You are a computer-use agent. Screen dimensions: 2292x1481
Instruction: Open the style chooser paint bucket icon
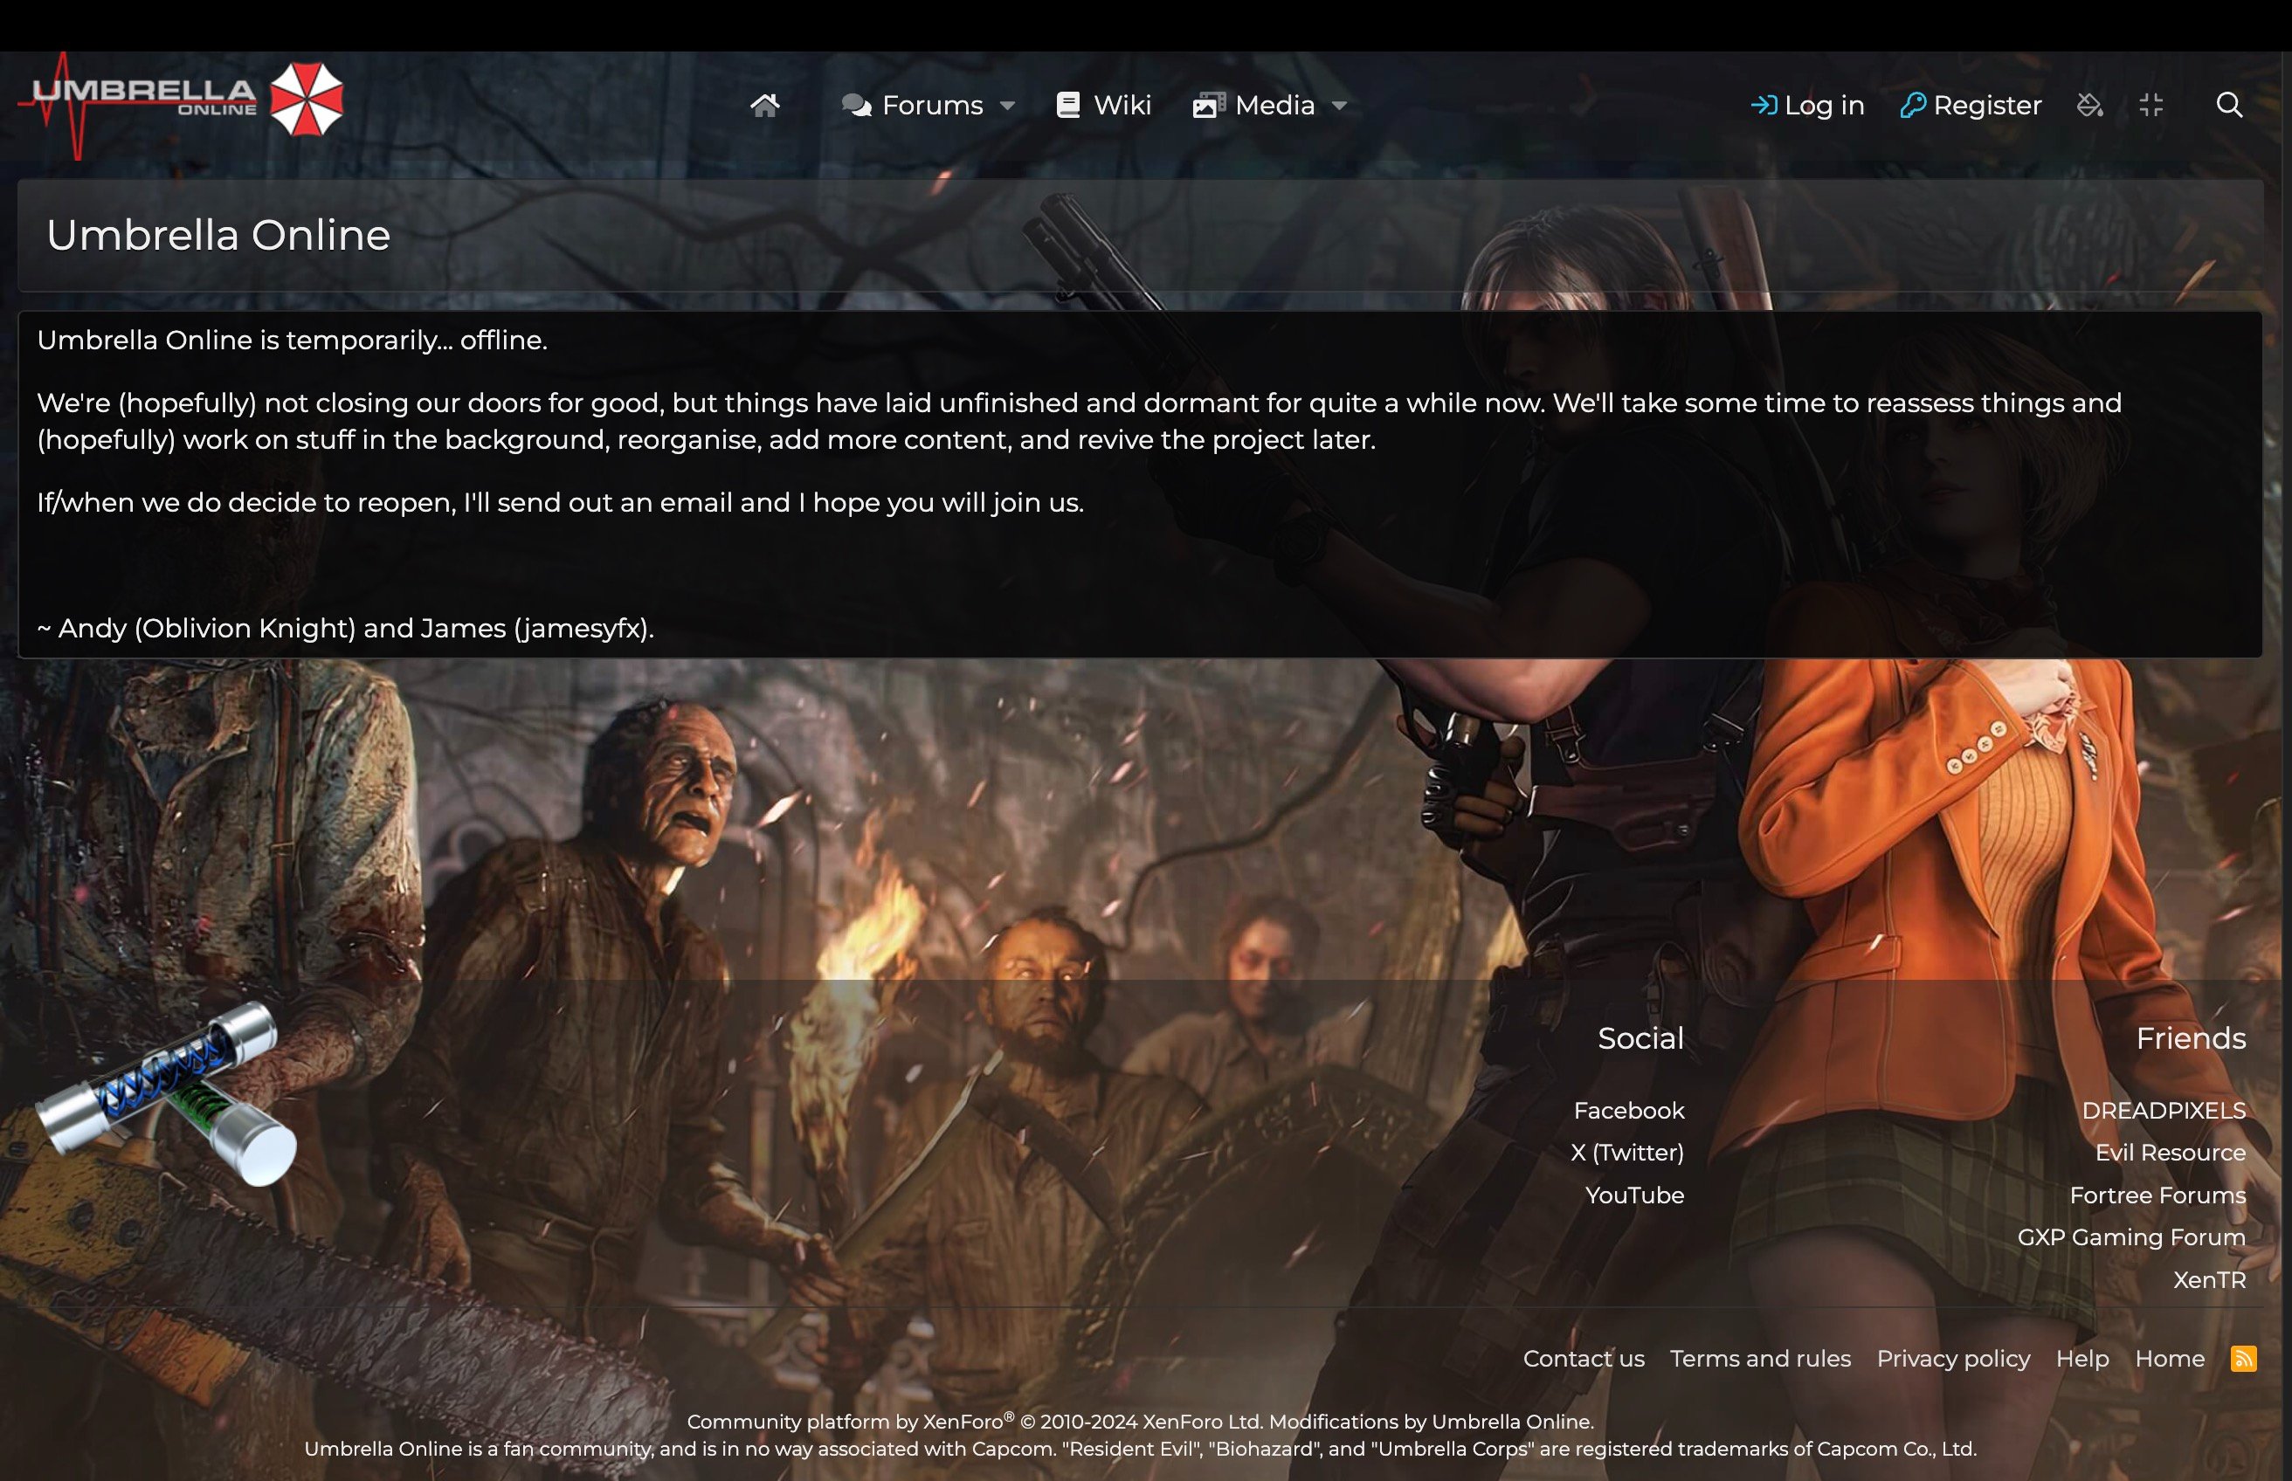2089,105
